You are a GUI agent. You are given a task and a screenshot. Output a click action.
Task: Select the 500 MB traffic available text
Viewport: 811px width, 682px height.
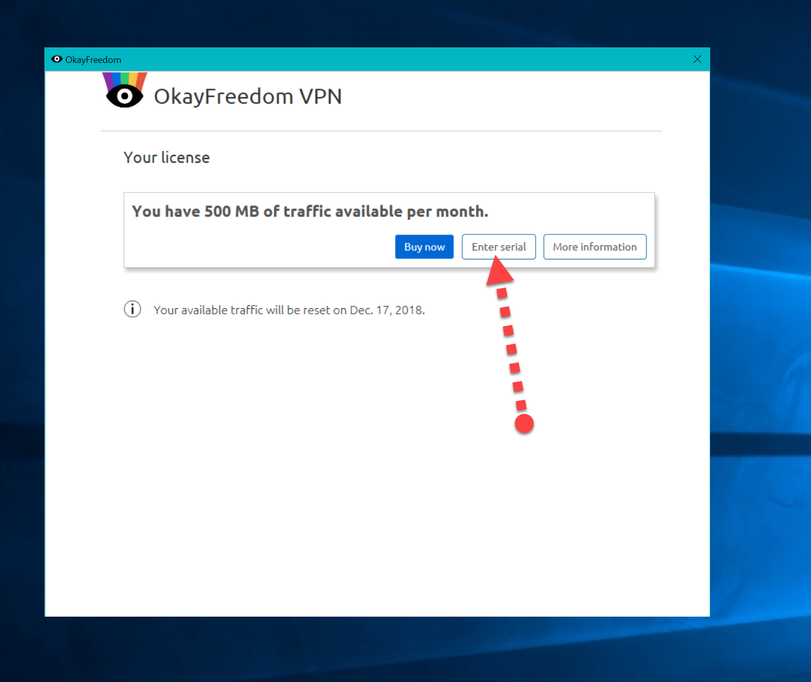[310, 212]
